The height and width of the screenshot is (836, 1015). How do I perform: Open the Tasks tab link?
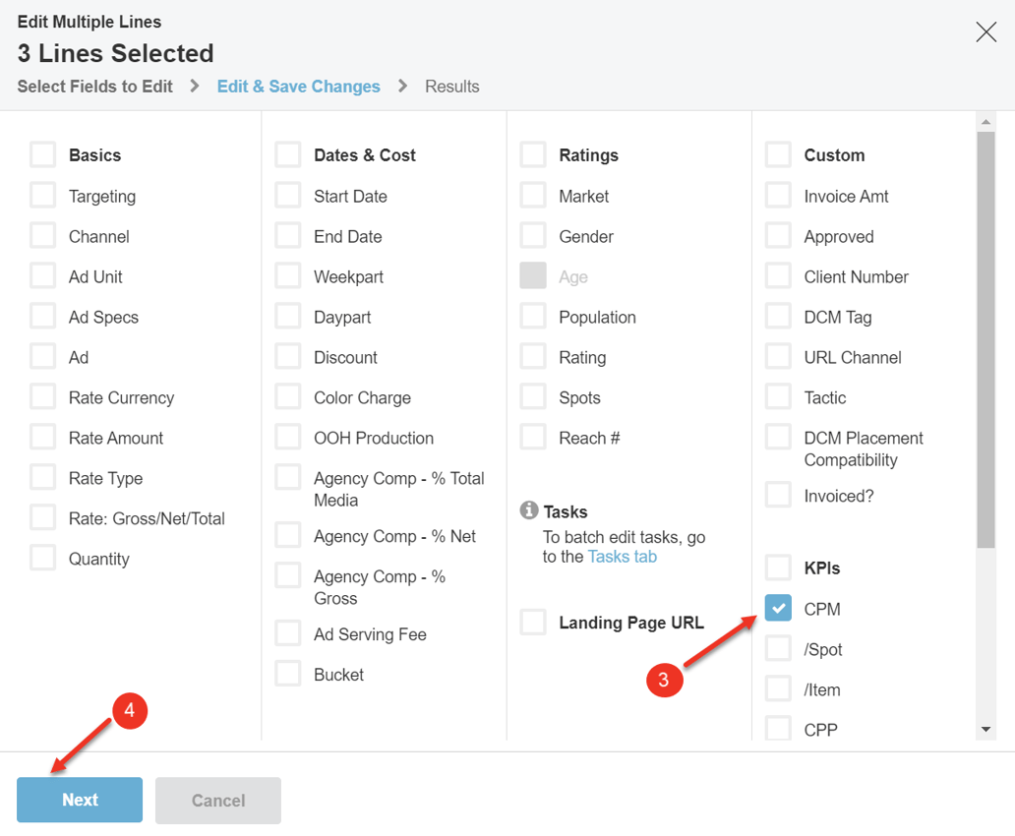point(622,557)
